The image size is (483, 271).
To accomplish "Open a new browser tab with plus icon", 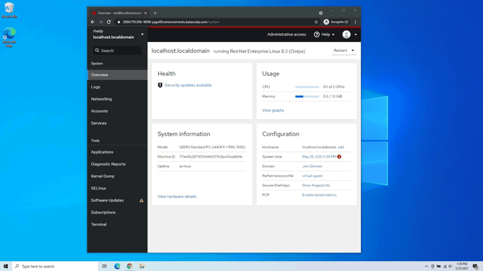I will coord(155,13).
